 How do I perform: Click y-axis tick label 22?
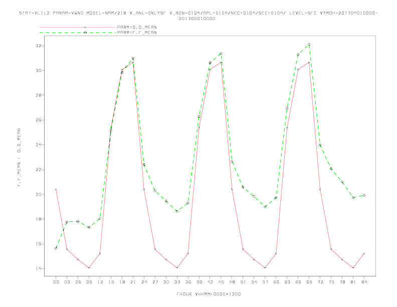39,170
